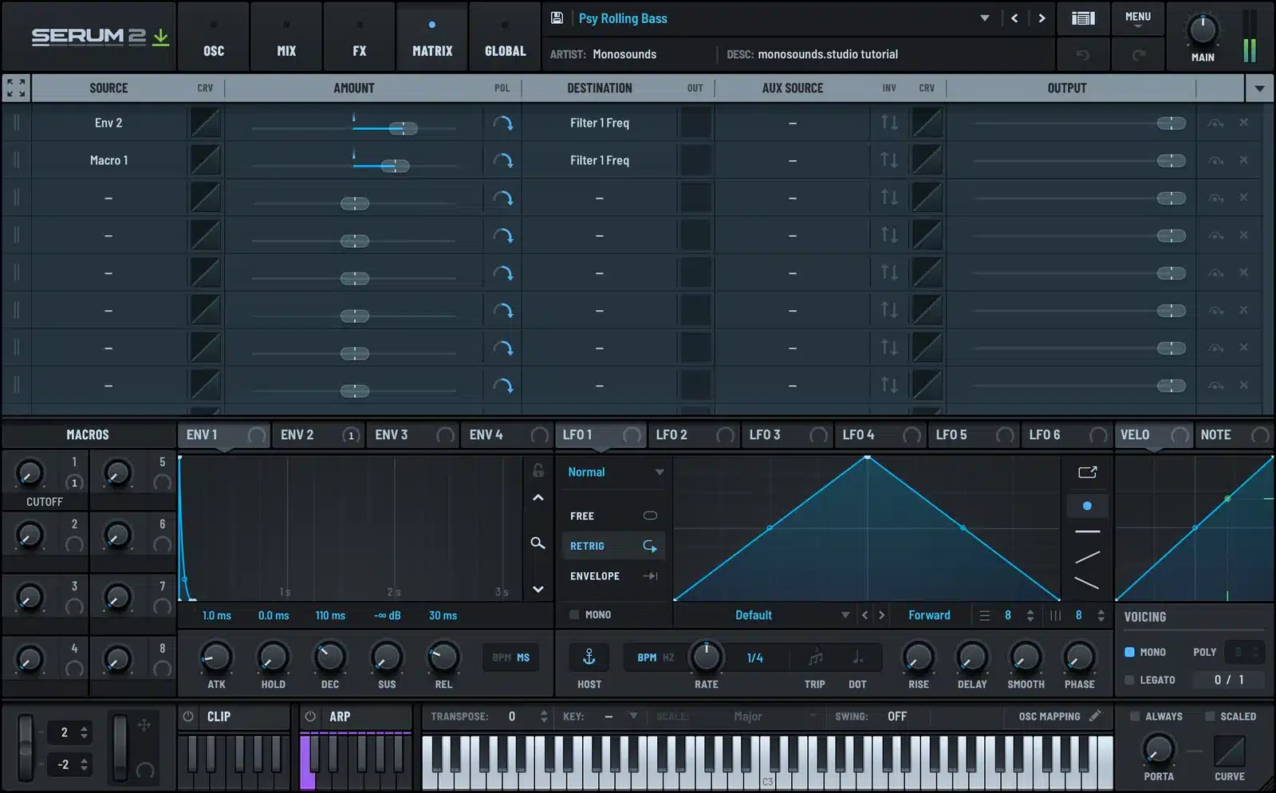The width and height of the screenshot is (1276, 793).
Task: Click the Env 2 amount slider handle
Action: pos(403,128)
